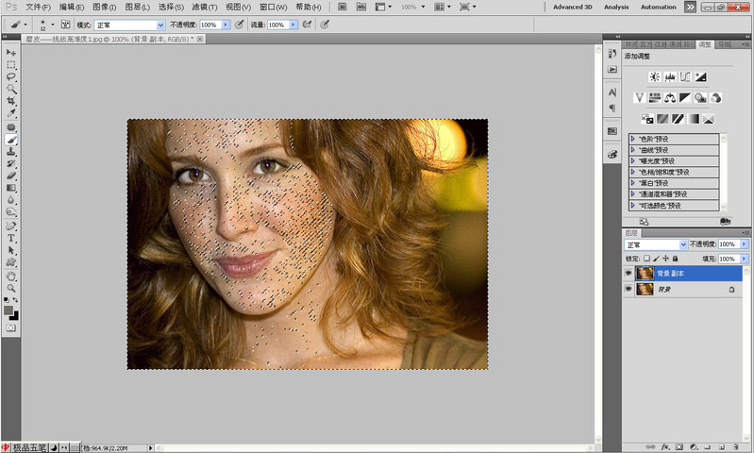Select the Crop tool
The width and height of the screenshot is (754, 453).
pos(11,101)
